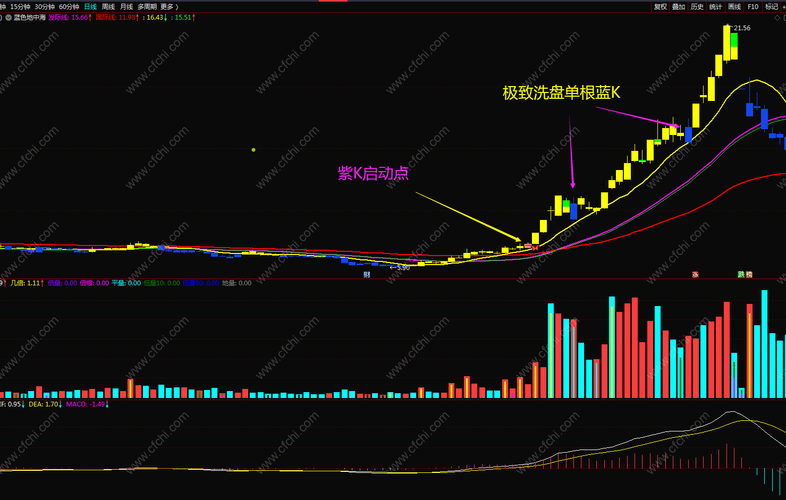Switch to the 60分钟 period tab

pos(69,7)
